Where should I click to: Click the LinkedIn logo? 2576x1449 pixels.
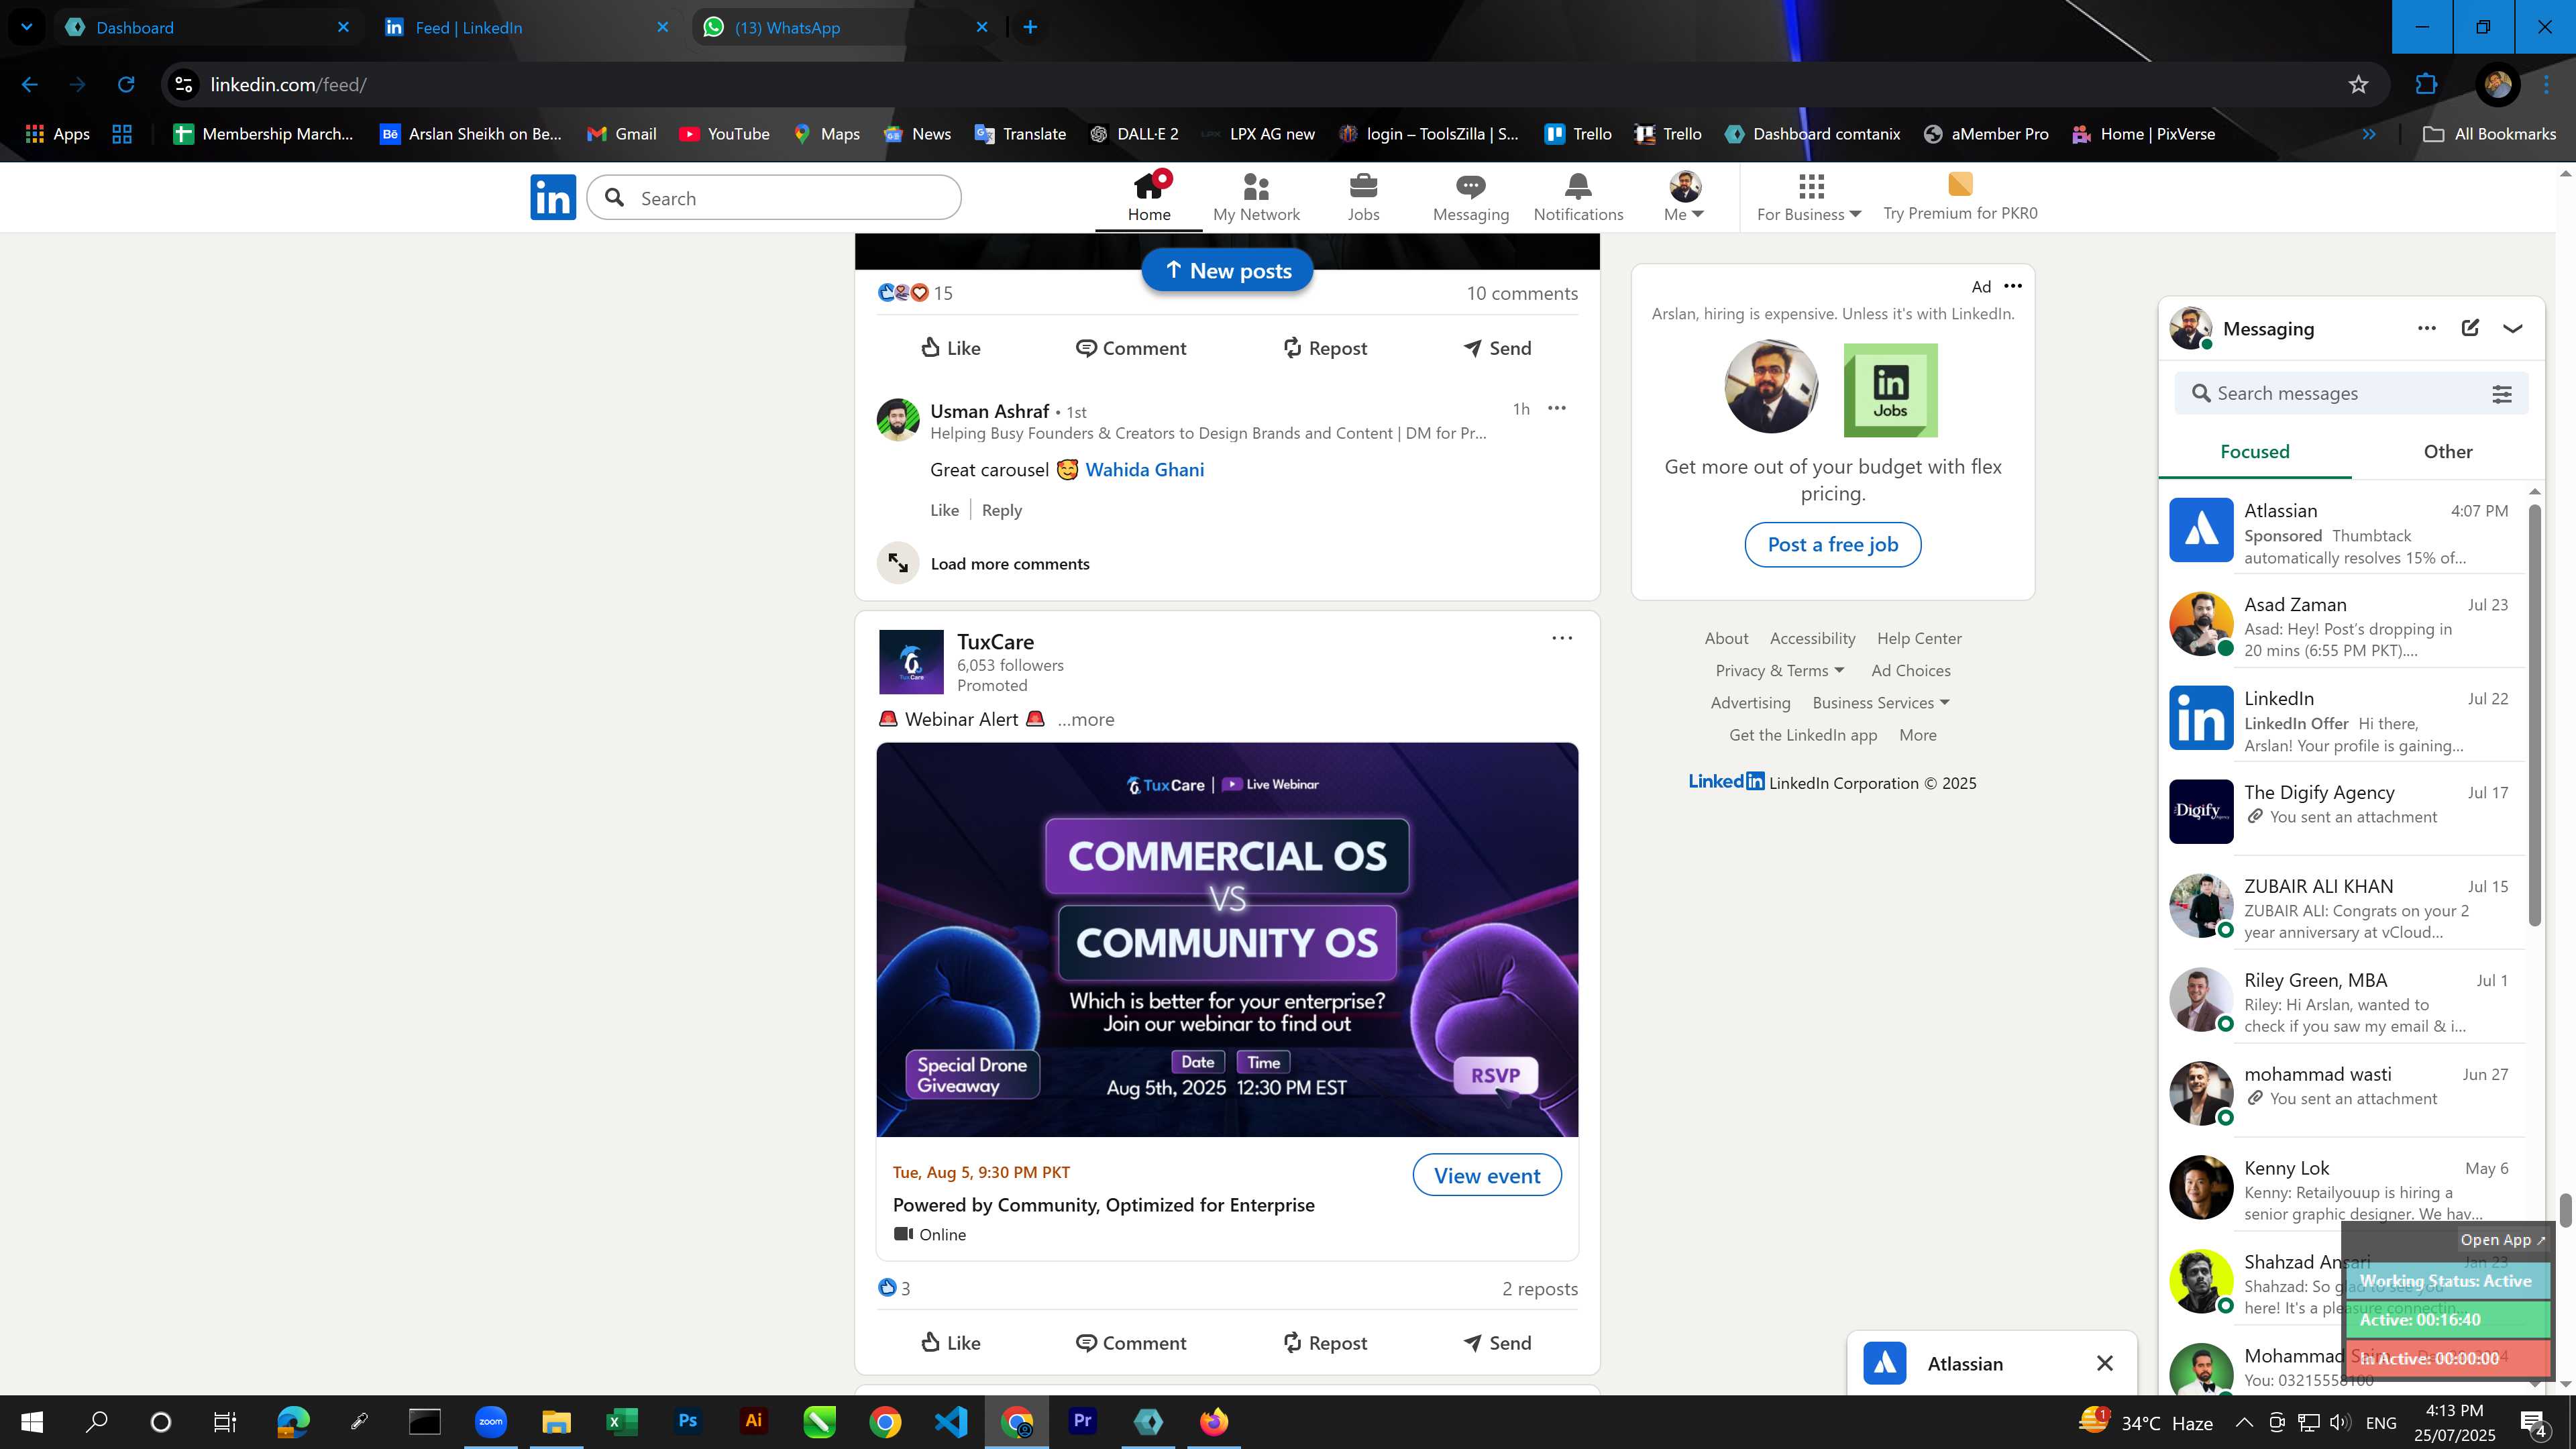click(x=553, y=197)
